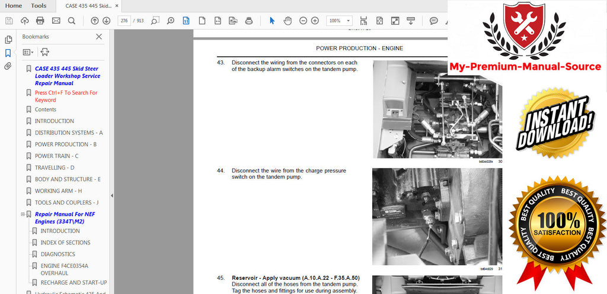Toggle the attachments paperclip panel
The height and width of the screenshot is (294, 607).
pyautogui.click(x=8, y=66)
